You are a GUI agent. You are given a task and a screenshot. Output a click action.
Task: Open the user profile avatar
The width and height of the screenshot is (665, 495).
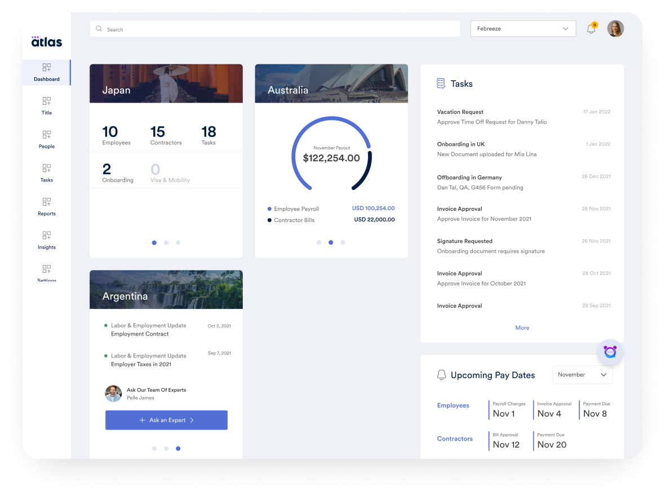click(x=615, y=28)
